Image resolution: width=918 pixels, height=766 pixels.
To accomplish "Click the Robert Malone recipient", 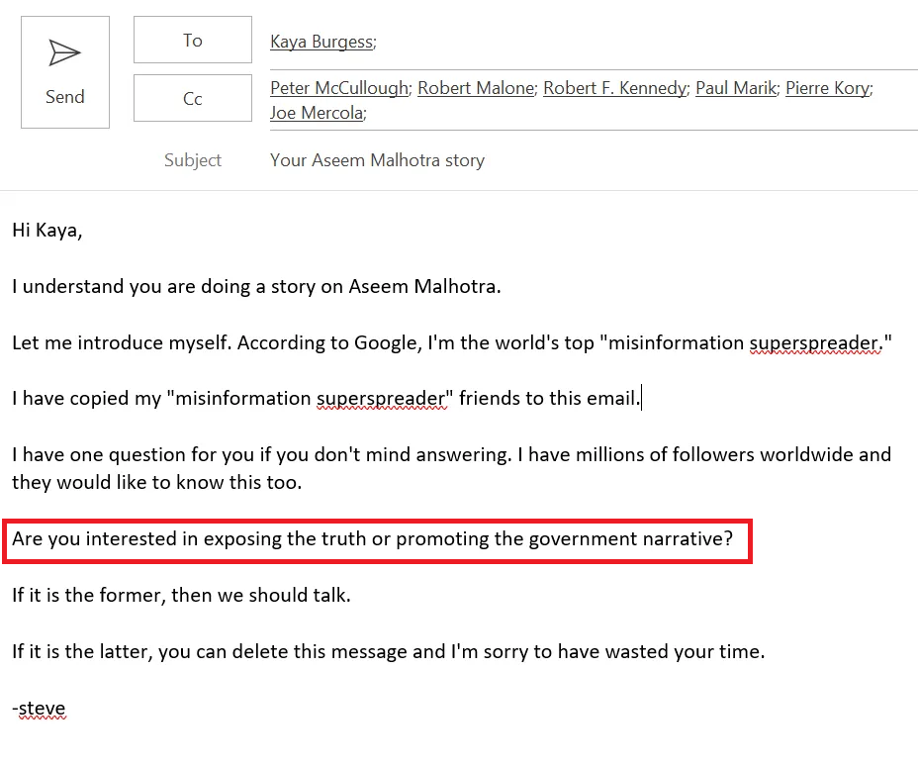I will tap(475, 88).
